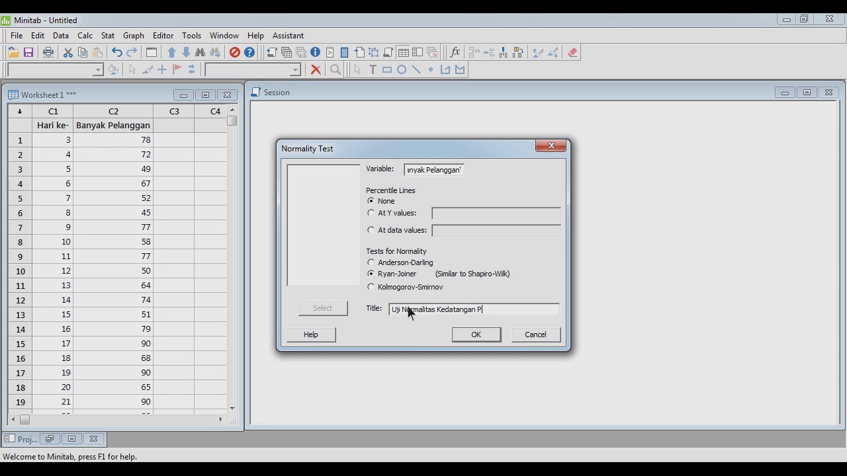
Task: Open the Stat menu
Action: coord(108,36)
